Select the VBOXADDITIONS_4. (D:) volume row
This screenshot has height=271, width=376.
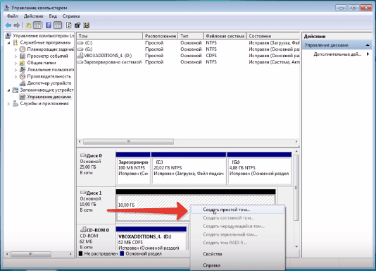pos(188,56)
